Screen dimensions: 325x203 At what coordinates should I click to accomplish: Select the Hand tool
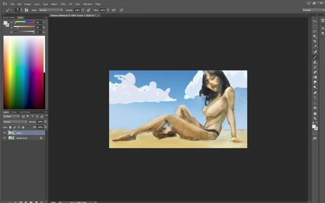pyautogui.click(x=315, y=114)
